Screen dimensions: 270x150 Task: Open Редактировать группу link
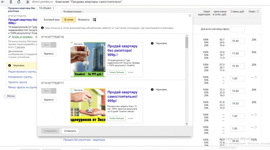coord(23,72)
